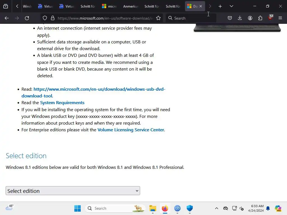
Task: Expand the Select edition dropdown
Action: tap(73, 191)
